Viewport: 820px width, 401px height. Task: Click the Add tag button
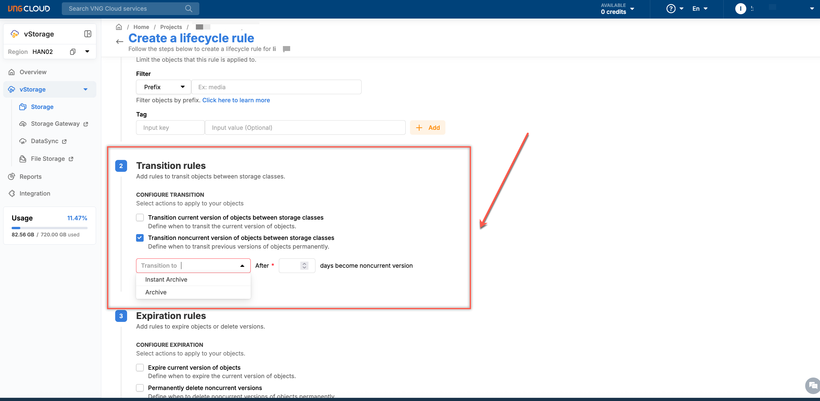click(427, 128)
